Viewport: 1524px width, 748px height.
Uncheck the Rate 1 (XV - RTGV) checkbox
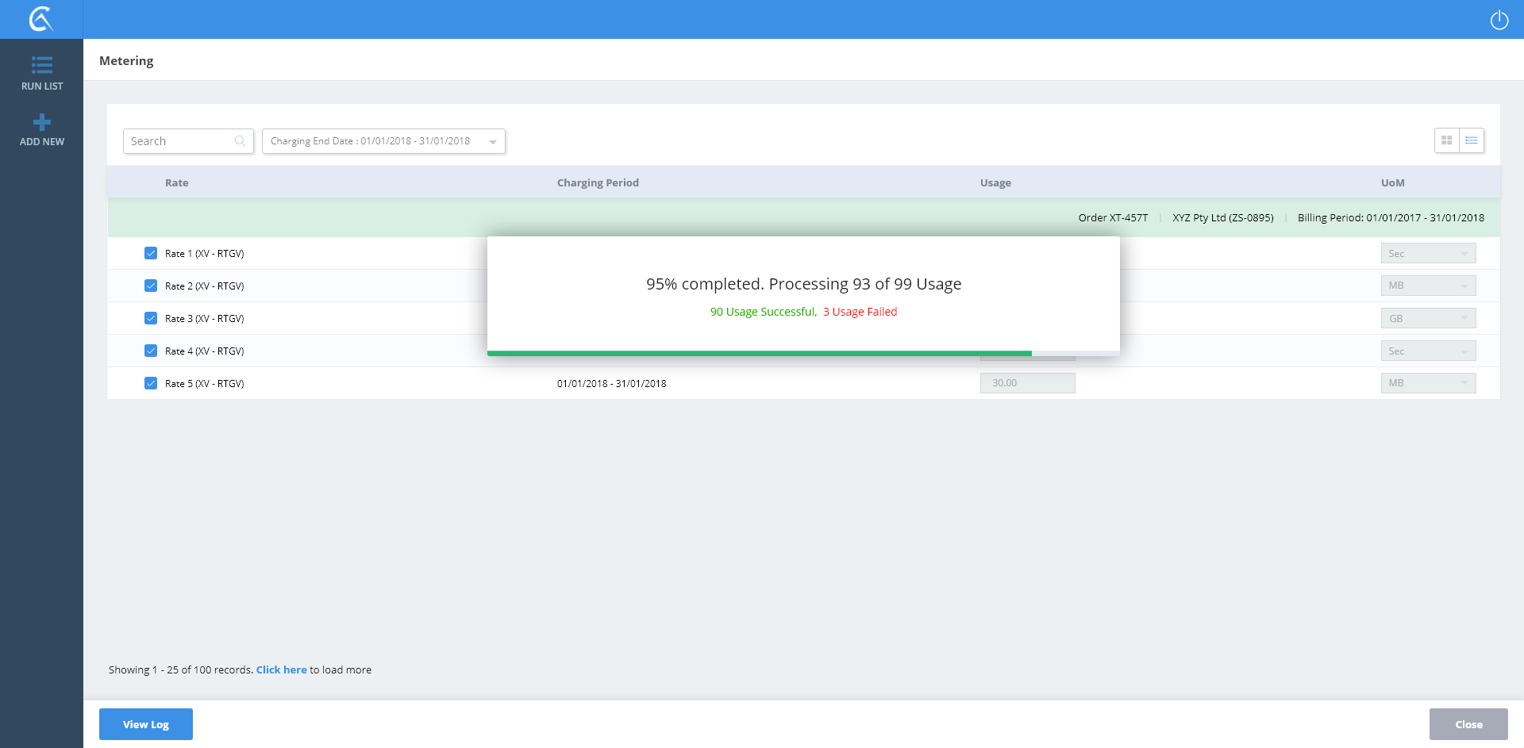pos(151,253)
